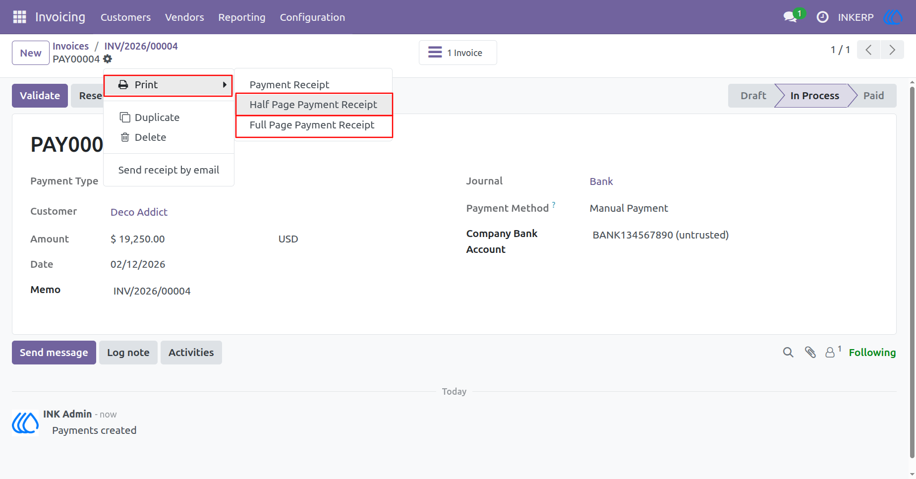Viewport: 916px width, 479px height.
Task: Go to Invoices breadcrumb
Action: coord(71,46)
